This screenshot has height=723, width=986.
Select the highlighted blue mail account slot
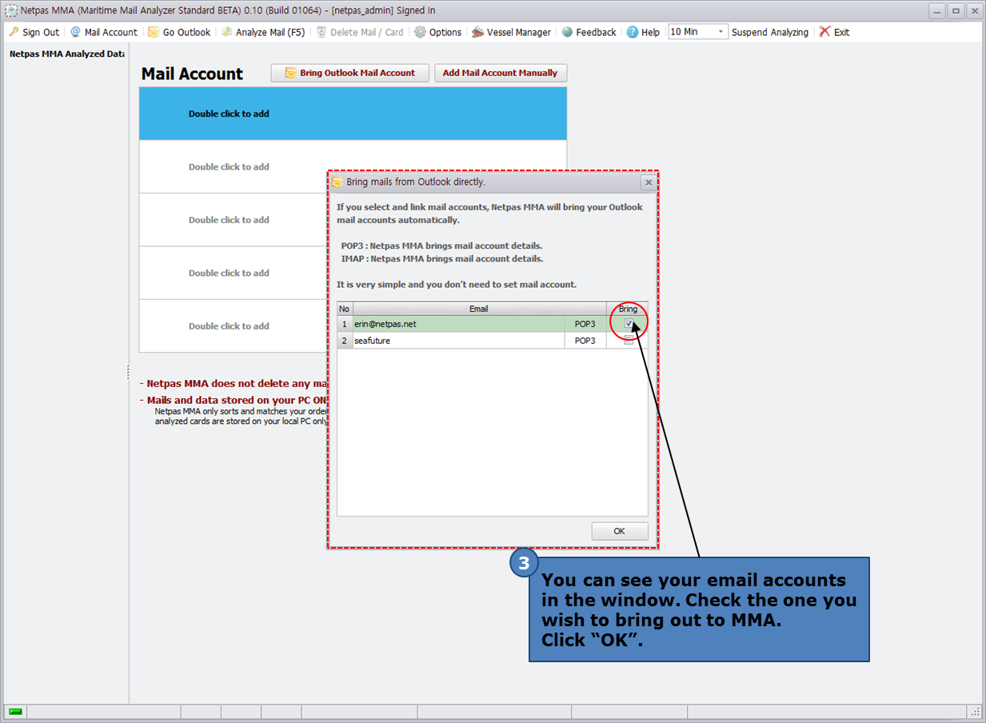(x=353, y=114)
